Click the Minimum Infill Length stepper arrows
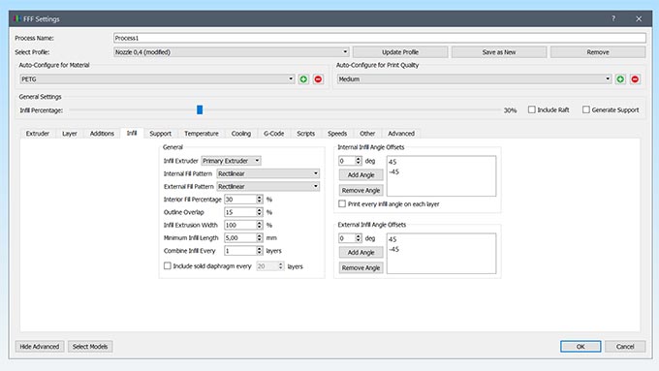The width and height of the screenshot is (659, 371). pyautogui.click(x=260, y=238)
